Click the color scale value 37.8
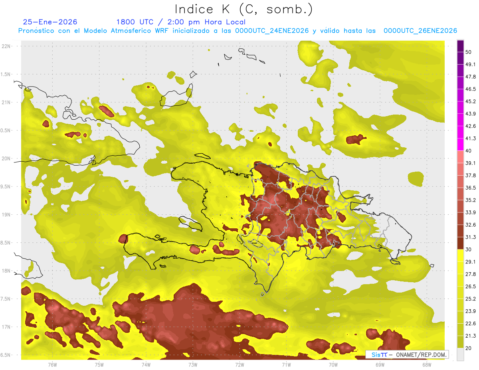479x370 pixels. point(471,175)
